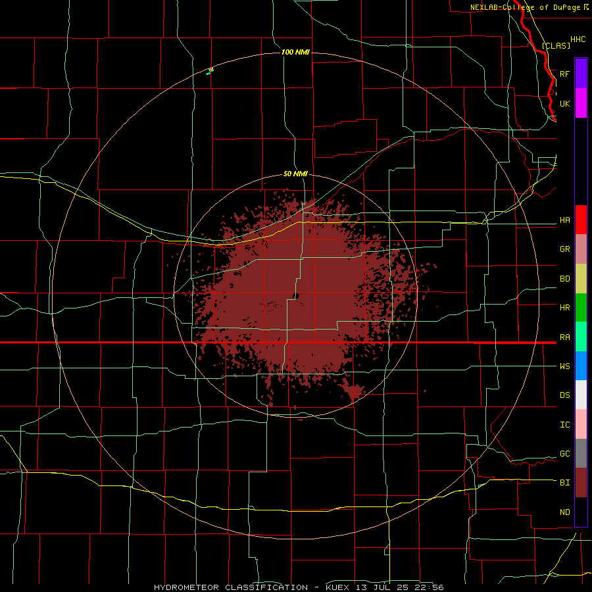The height and width of the screenshot is (592, 592).
Task: Click the GR legend label
Action: point(564,249)
